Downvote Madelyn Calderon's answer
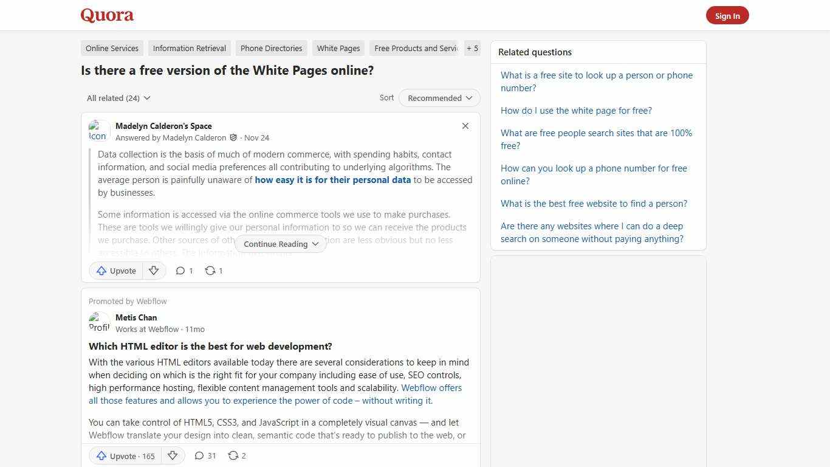The height and width of the screenshot is (467, 830). (x=154, y=271)
